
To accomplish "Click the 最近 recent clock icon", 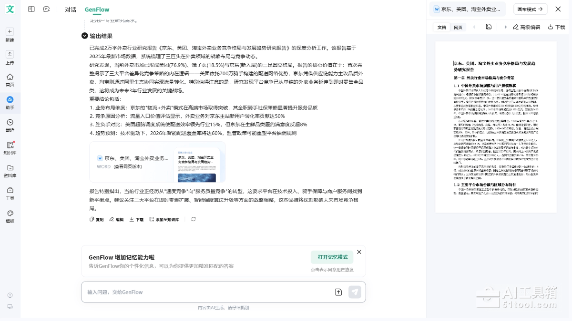I will tap(10, 123).
